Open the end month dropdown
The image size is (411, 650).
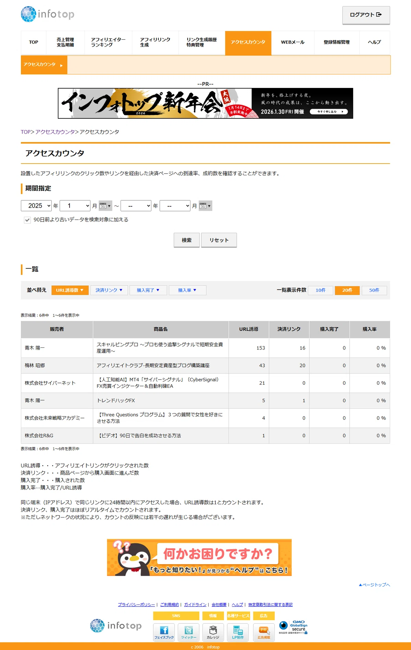click(x=175, y=206)
